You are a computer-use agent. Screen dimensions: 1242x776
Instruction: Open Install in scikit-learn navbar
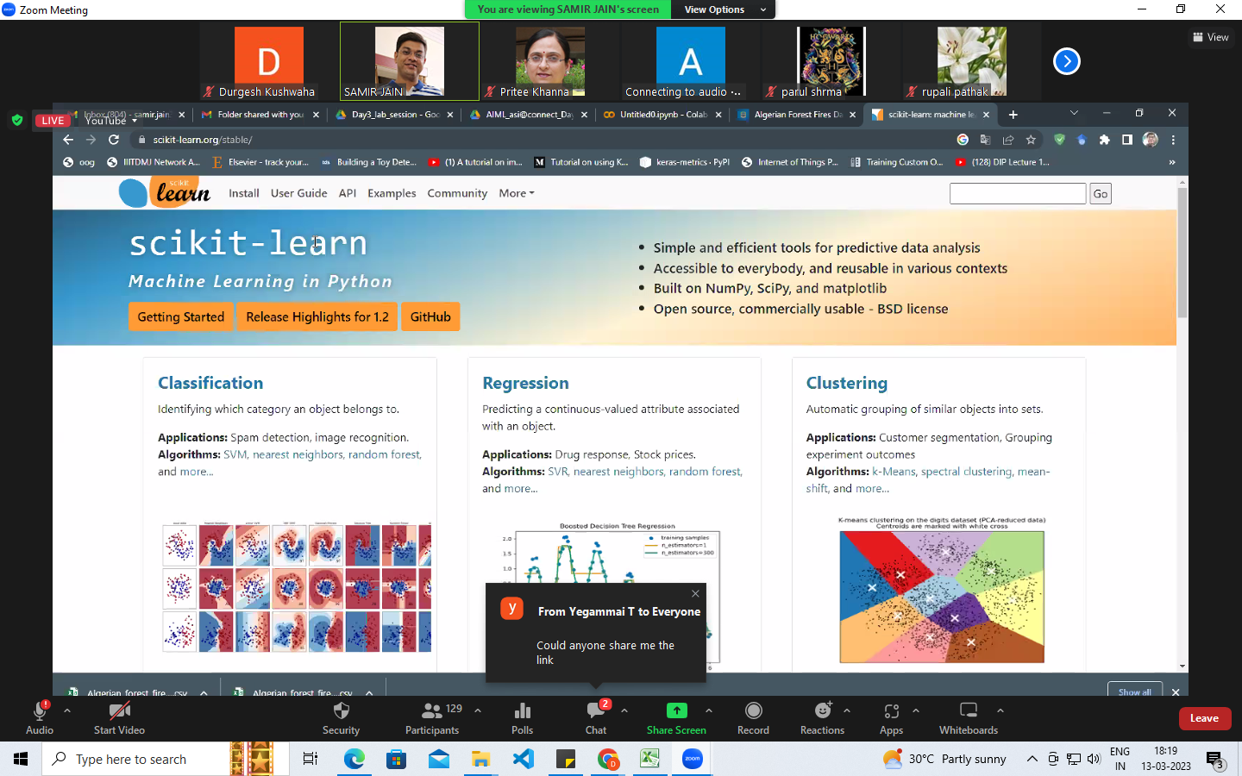244,193
